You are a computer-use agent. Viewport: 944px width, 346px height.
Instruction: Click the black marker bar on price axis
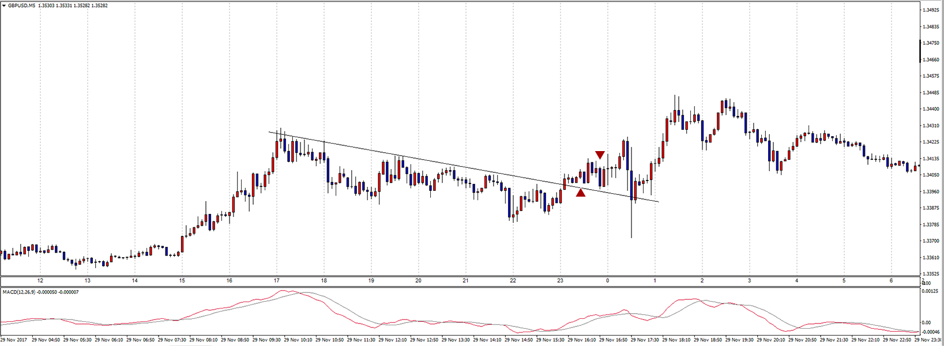coord(920,51)
